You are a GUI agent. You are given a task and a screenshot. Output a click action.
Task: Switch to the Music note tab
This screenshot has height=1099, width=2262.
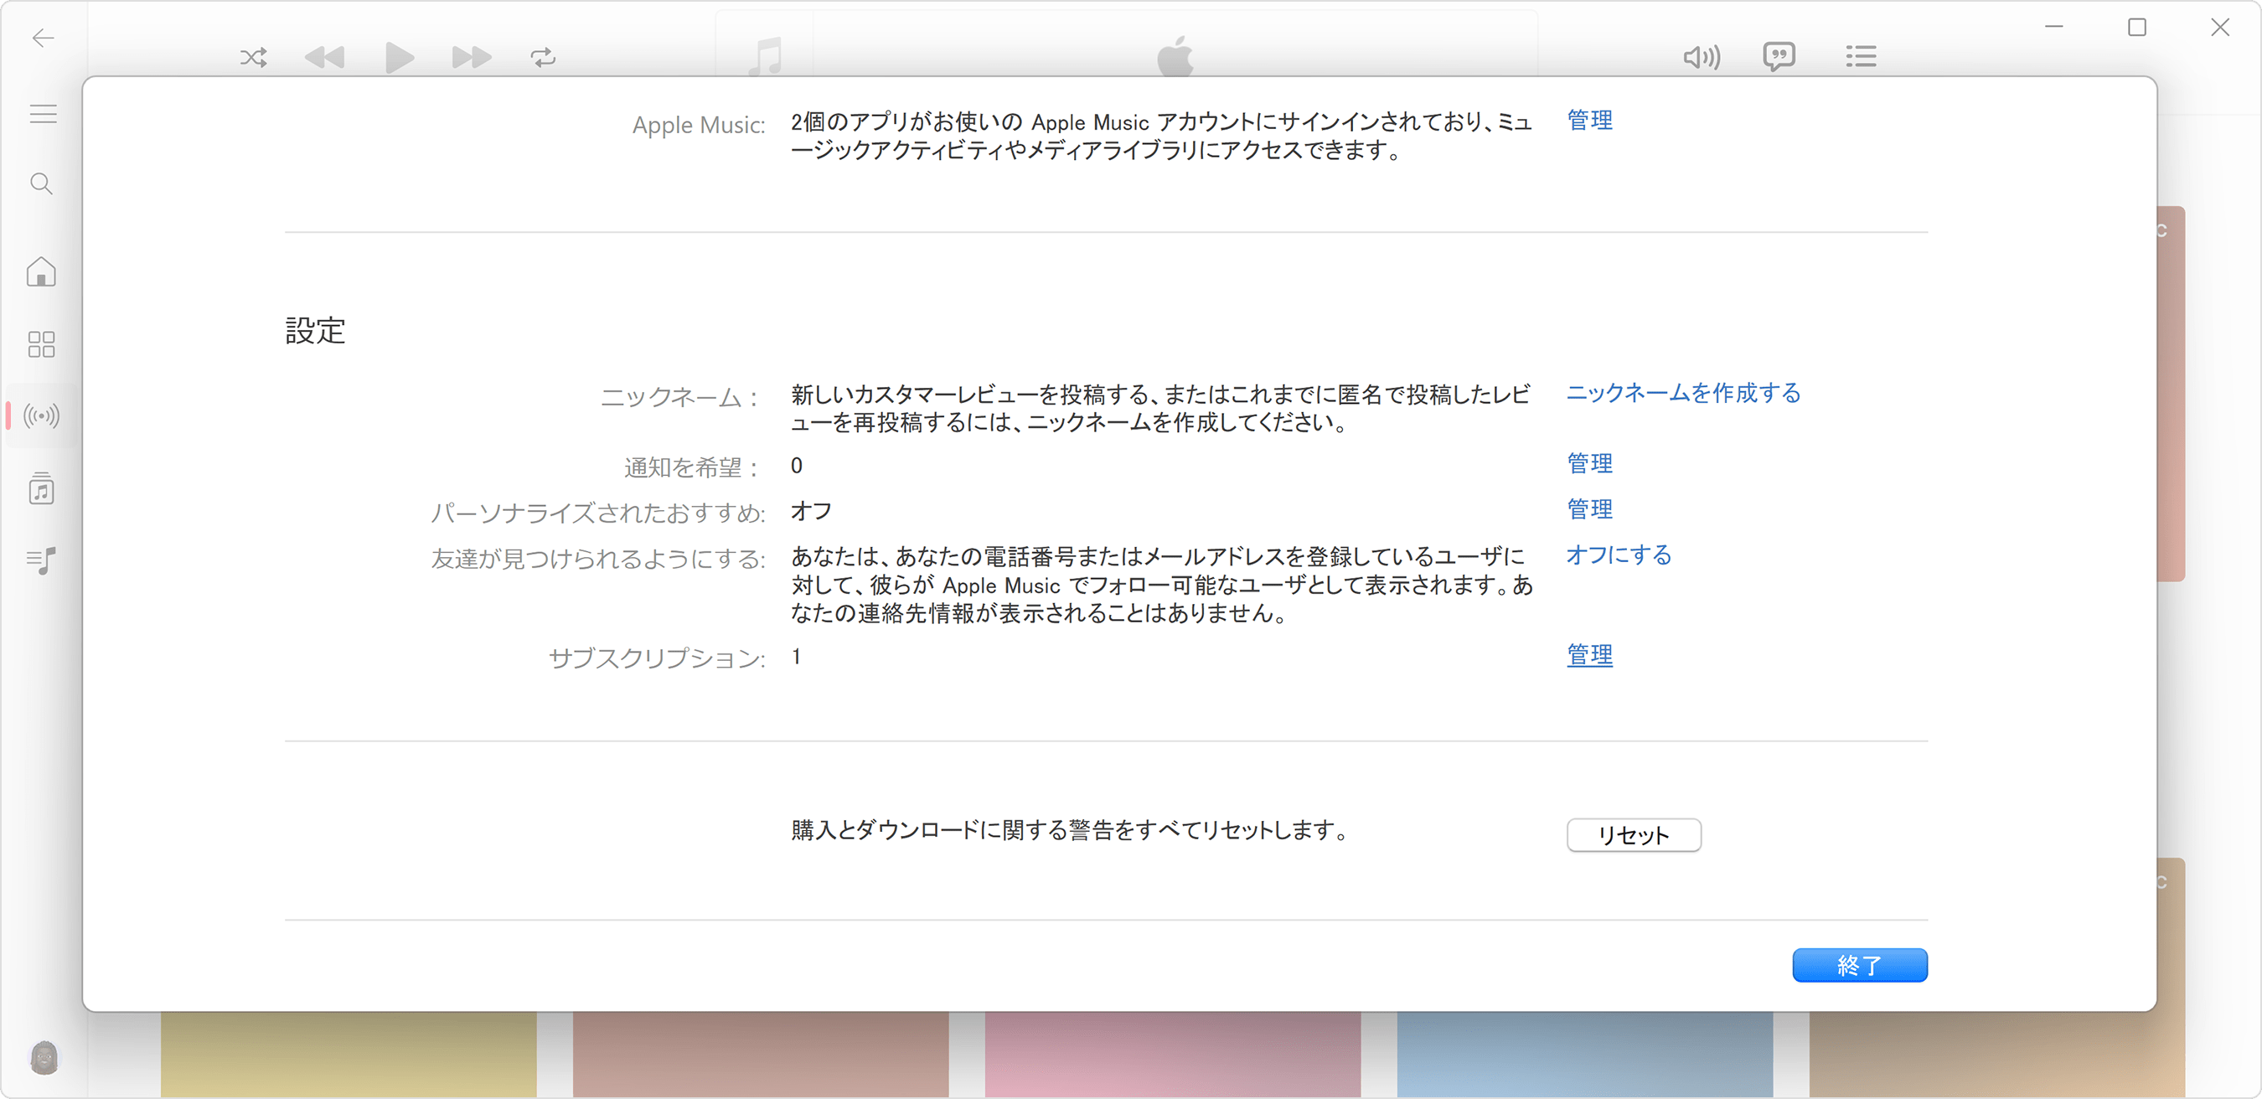763,56
